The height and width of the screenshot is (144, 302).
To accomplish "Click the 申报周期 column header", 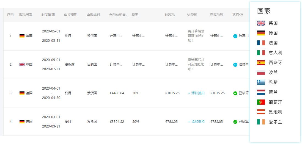I will click(x=71, y=15).
